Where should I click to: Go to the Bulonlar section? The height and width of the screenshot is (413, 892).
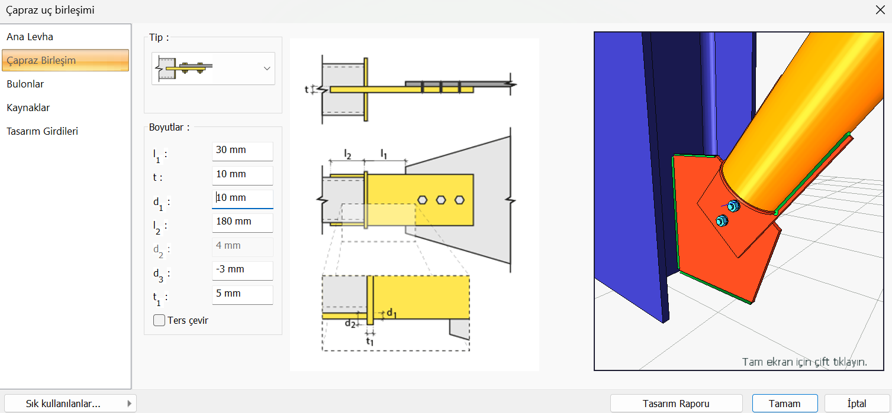tap(25, 84)
